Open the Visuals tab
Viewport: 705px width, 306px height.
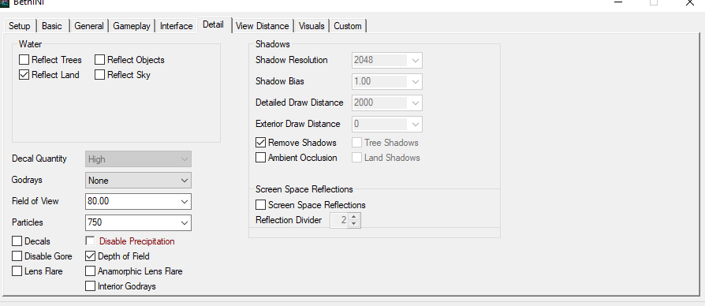(311, 26)
